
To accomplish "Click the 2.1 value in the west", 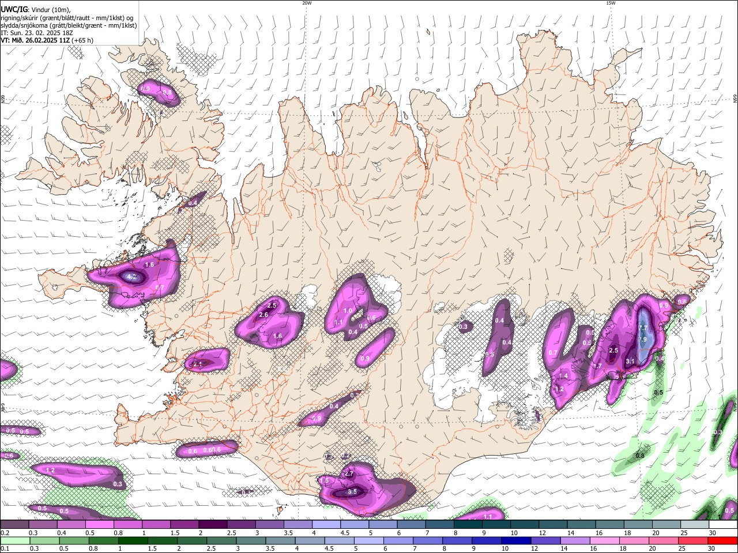I will pos(198,364).
